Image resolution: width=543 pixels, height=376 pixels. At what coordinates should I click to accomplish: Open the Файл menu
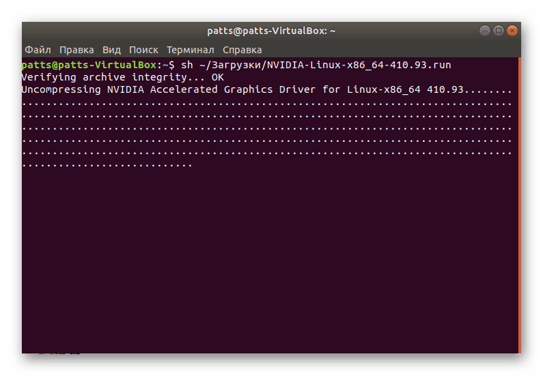tap(38, 50)
